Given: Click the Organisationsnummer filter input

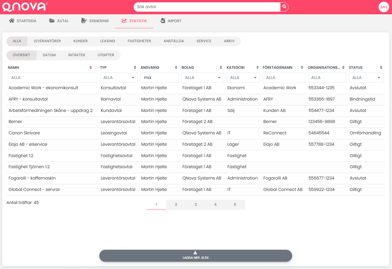Looking at the screenshot, I should pyautogui.click(x=327, y=78).
